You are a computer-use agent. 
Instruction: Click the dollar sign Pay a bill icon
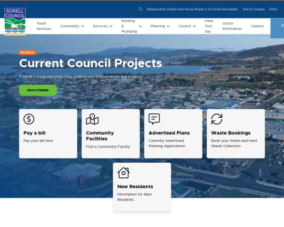tap(29, 119)
